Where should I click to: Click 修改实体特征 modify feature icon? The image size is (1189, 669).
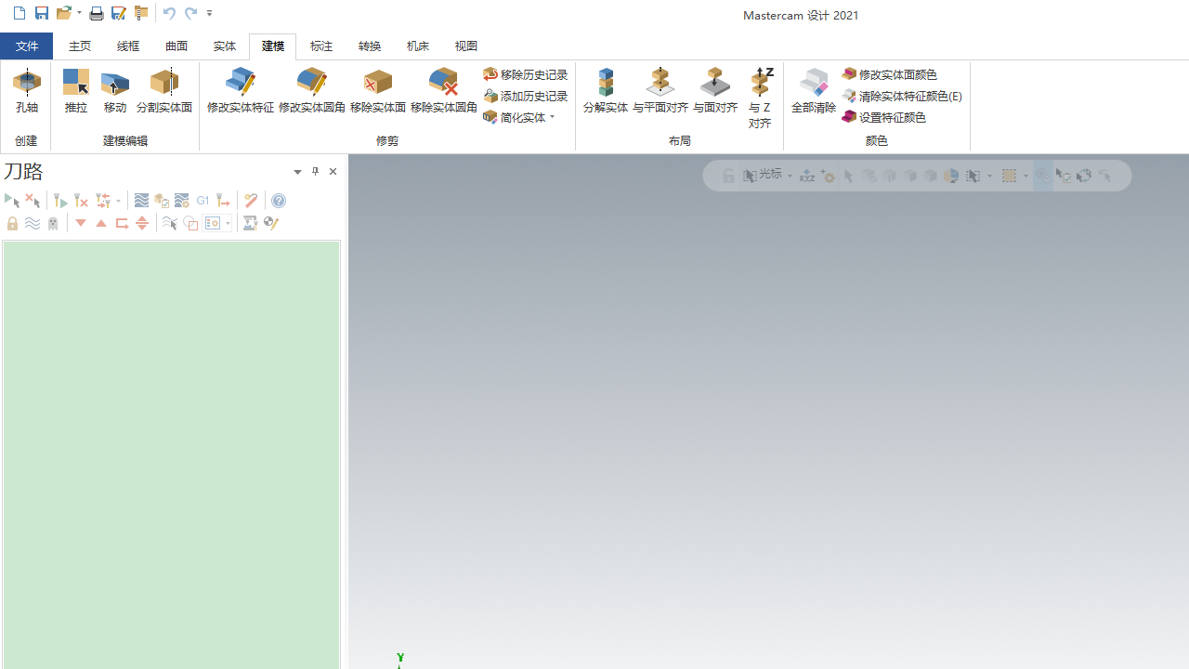[241, 91]
